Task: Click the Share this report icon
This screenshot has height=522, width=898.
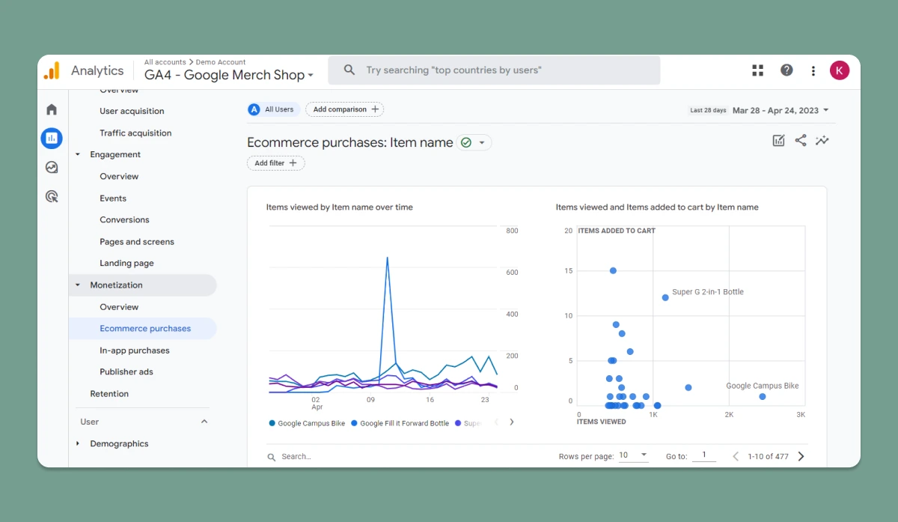Action: pos(801,140)
